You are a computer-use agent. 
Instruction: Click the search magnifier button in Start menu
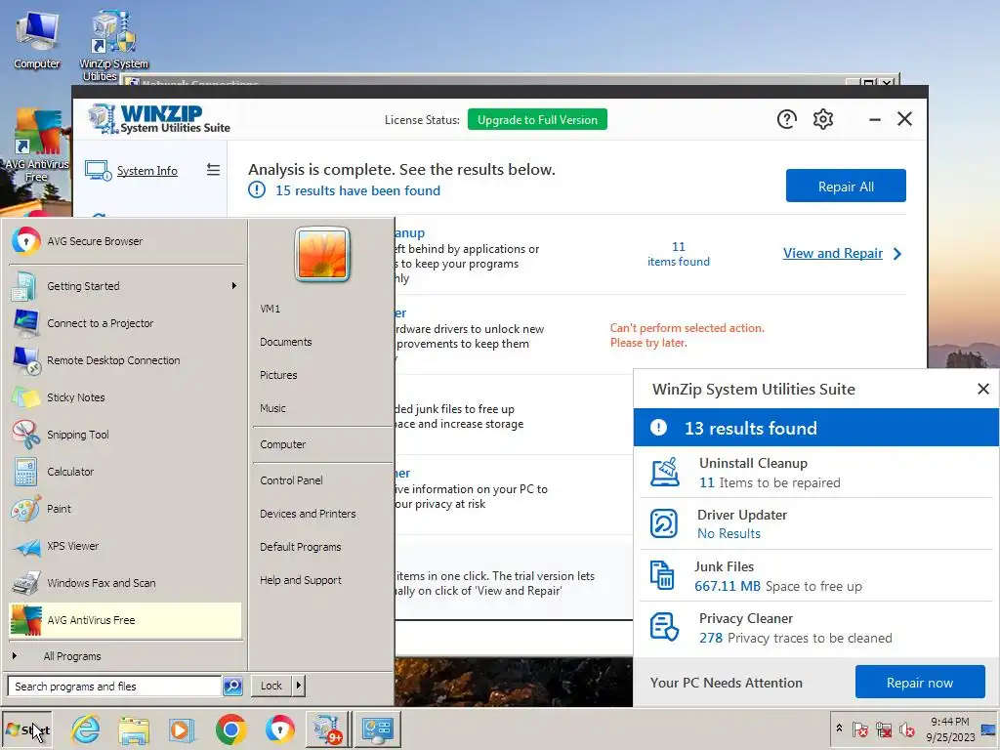tap(232, 687)
